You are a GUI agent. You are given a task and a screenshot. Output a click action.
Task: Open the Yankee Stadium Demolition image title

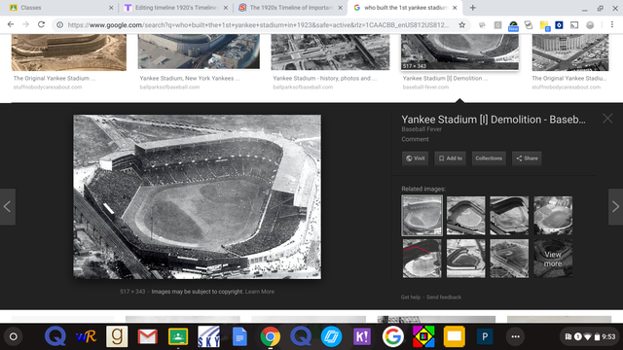494,120
